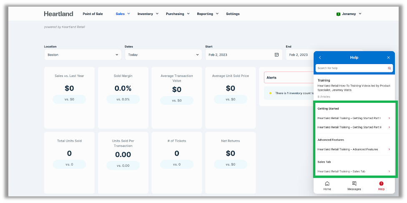
Task: Open Advanced Features training article
Action: pos(354,149)
